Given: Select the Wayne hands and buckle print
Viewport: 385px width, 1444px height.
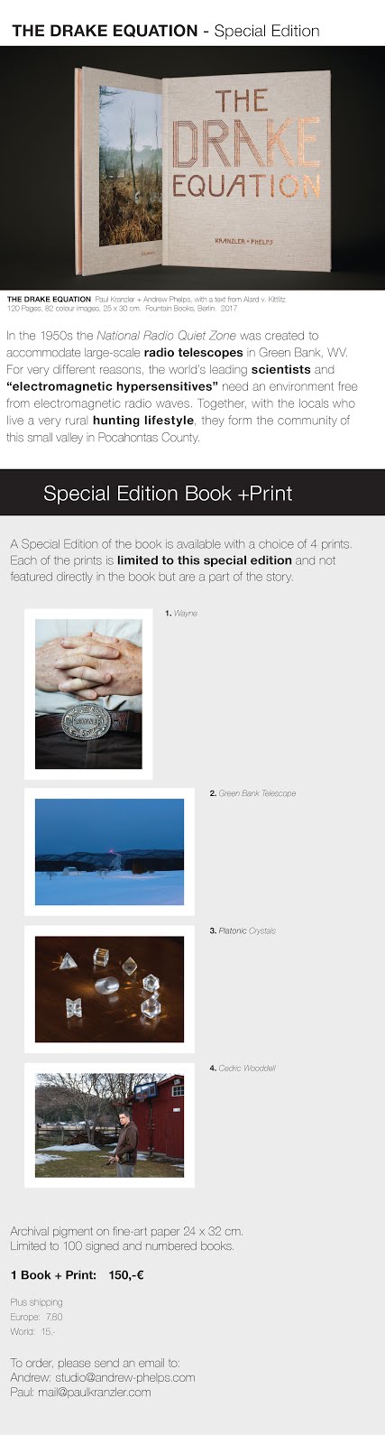Looking at the screenshot, I should [x=88, y=694].
